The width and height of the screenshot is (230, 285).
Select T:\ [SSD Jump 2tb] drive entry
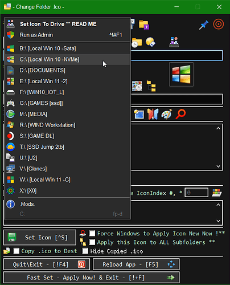(x=67, y=147)
